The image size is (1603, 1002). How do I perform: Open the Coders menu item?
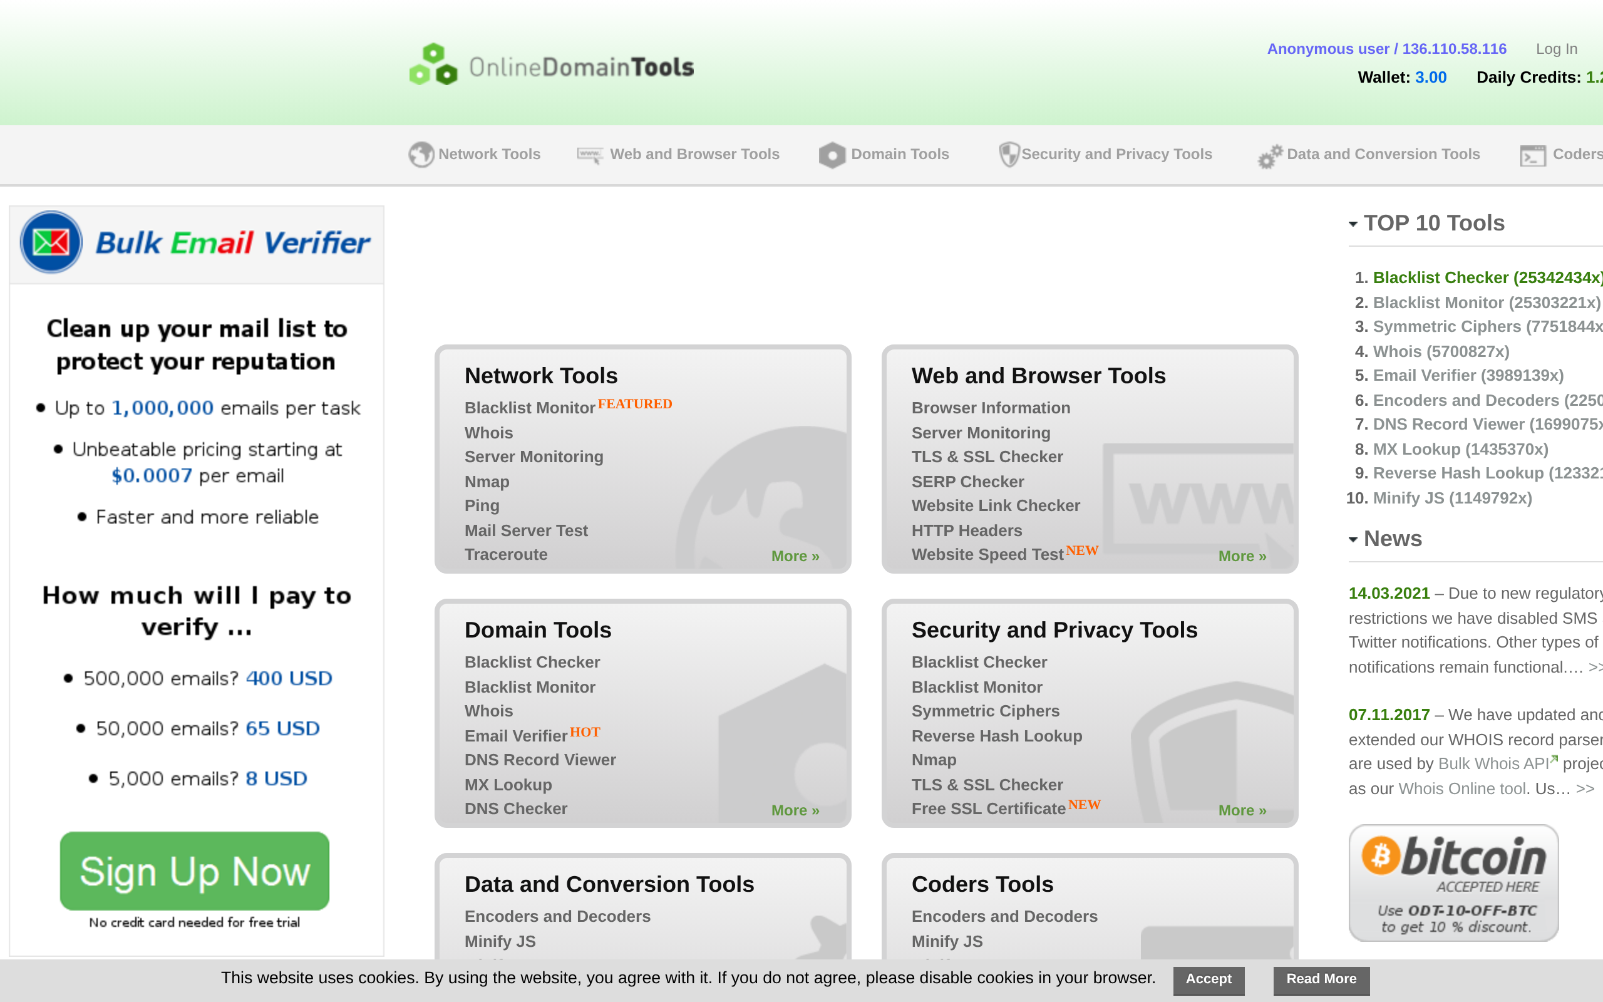click(x=1577, y=154)
